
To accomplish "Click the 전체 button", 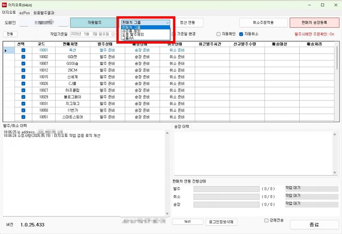I will tap(10, 34).
